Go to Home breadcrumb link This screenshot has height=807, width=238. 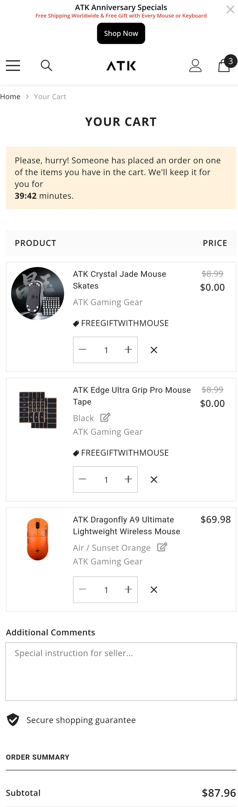click(x=10, y=97)
